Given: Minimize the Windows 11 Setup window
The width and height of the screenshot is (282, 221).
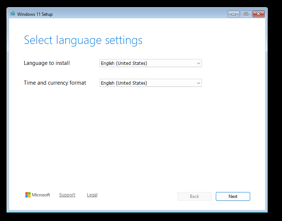Looking at the screenshot, I should (x=233, y=14).
